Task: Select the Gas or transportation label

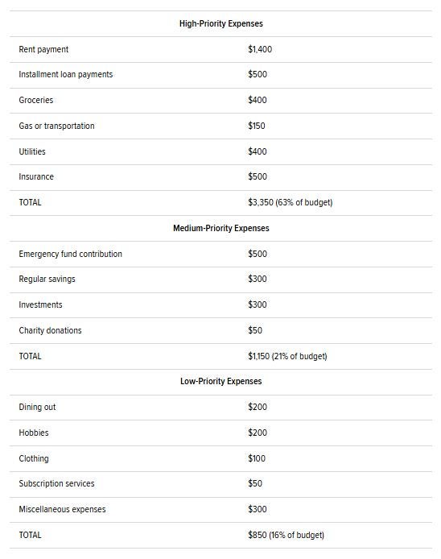Action: coord(56,126)
